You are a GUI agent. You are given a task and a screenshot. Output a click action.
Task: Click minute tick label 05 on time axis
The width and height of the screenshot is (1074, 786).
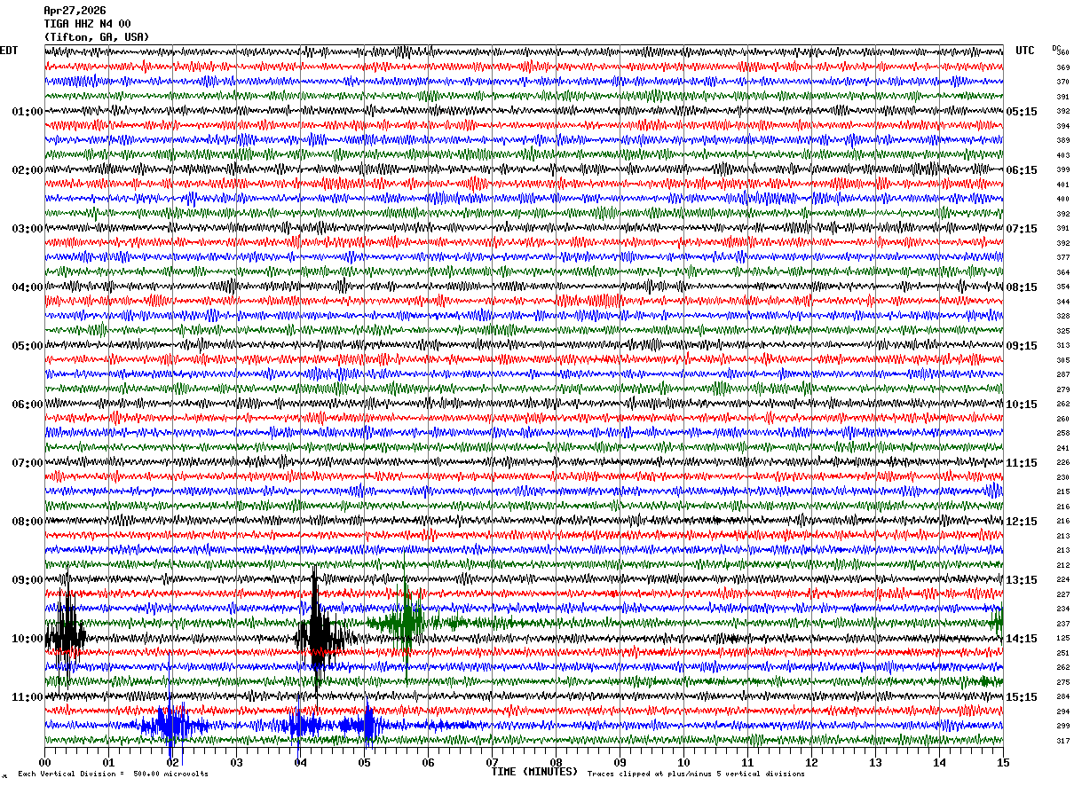click(x=364, y=763)
